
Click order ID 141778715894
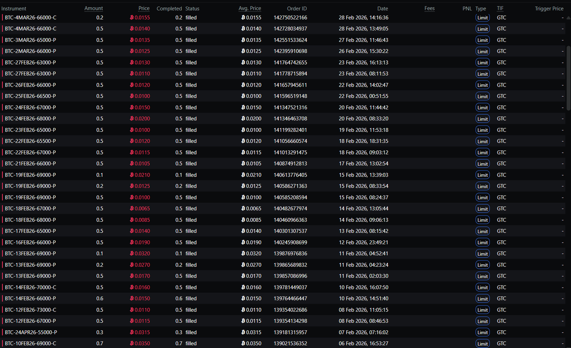tap(290, 74)
